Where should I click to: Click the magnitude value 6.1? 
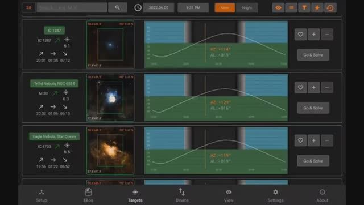point(67,46)
